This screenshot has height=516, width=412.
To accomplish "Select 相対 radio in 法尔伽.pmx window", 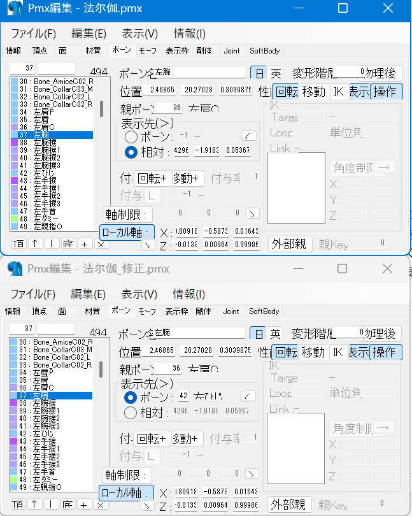I will tap(131, 152).
